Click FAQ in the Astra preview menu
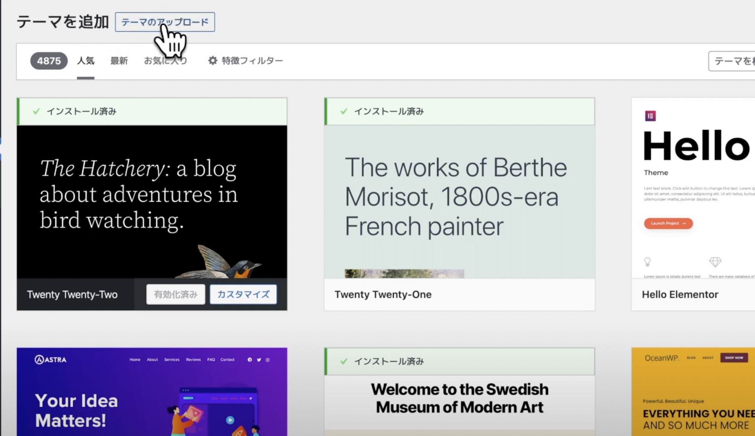 point(211,360)
